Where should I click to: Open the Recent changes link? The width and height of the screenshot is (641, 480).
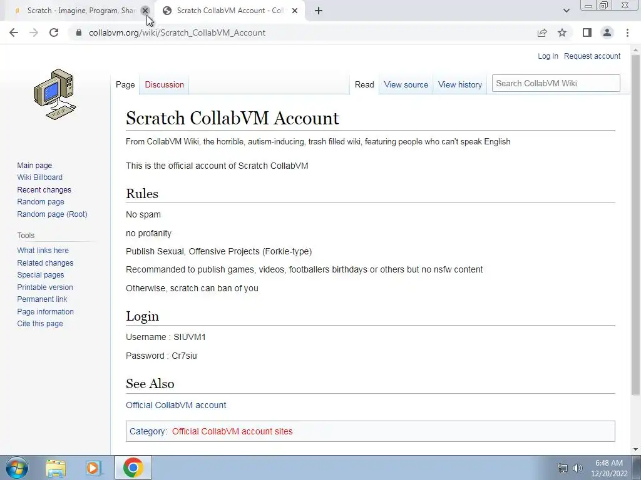(x=44, y=190)
